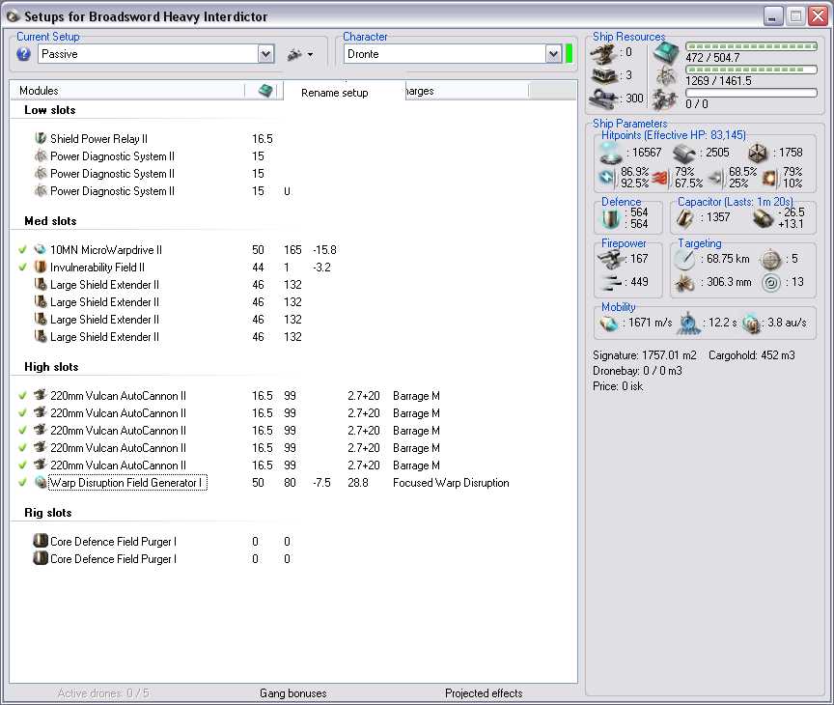
Task: Click first 220mm Vulcan AutoCannon II turret icon
Action: 41,395
